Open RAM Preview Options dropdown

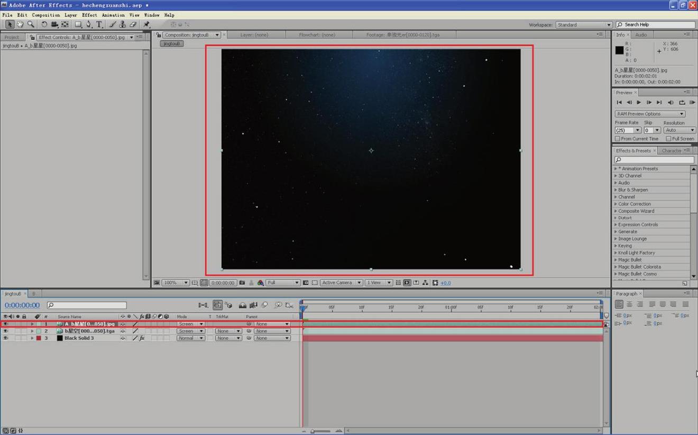pos(650,114)
